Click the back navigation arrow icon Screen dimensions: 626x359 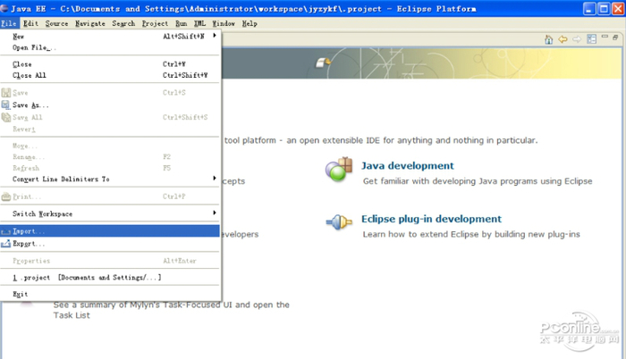coord(563,39)
